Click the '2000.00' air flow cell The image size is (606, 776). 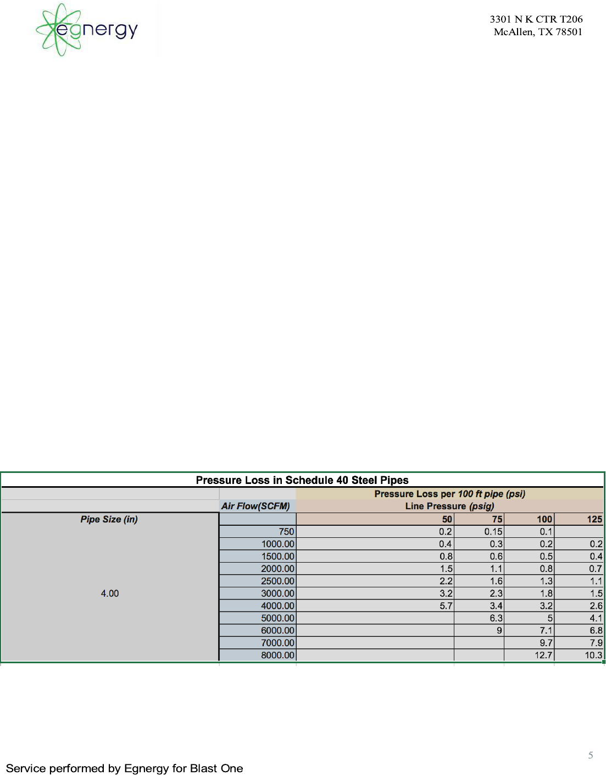(258, 569)
